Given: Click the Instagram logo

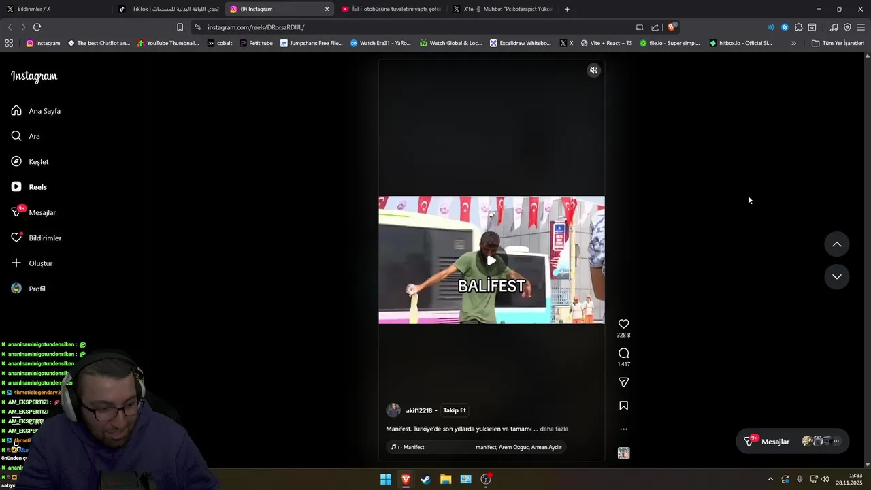Looking at the screenshot, I should pyautogui.click(x=34, y=76).
